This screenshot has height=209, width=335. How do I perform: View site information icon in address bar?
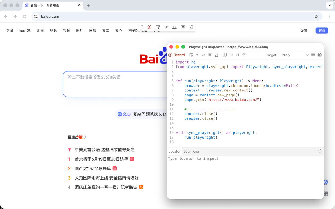tap(36, 16)
